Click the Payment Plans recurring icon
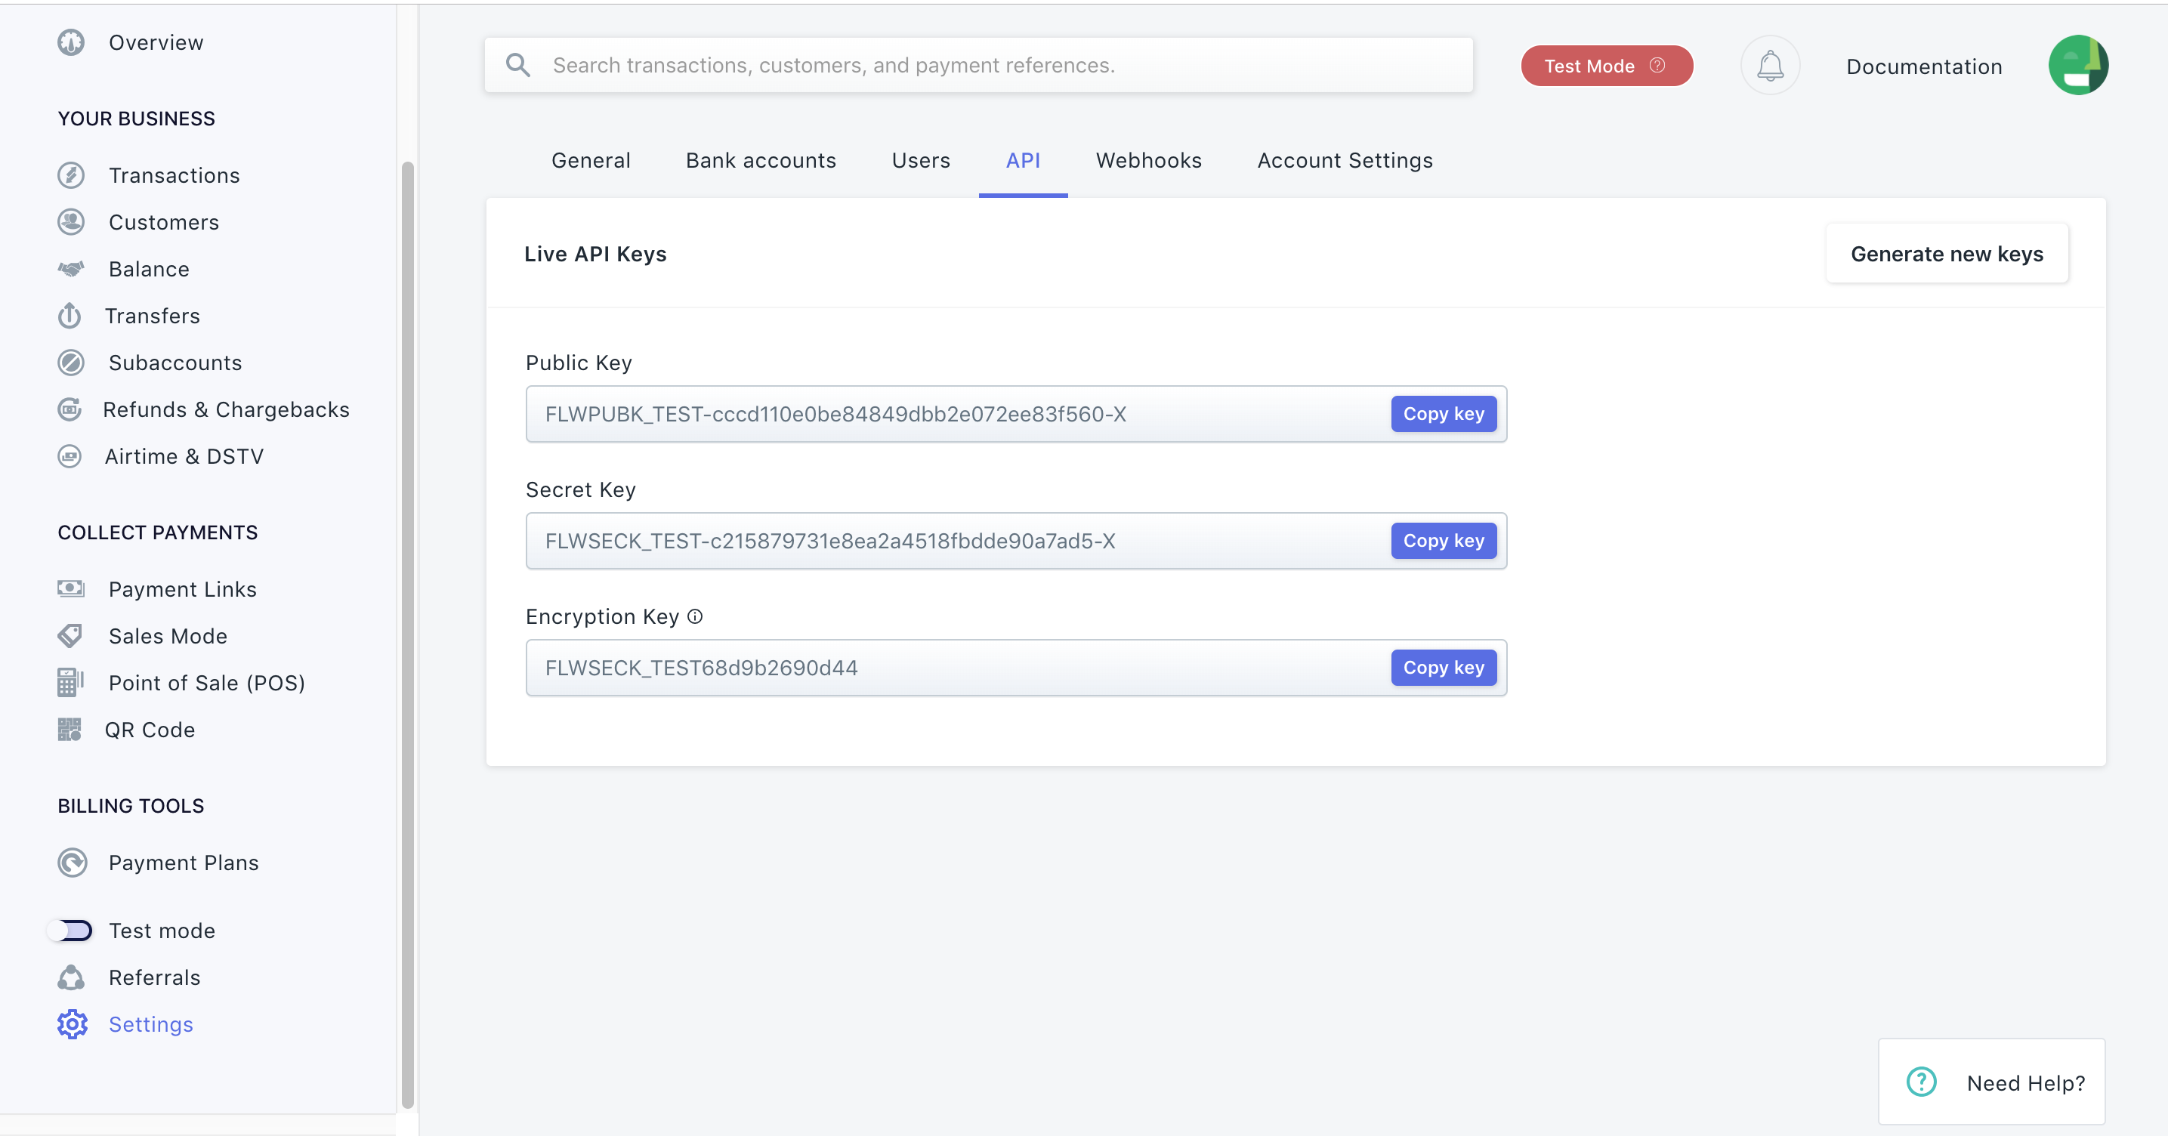Screen dimensions: 2168x1136 [x=73, y=863]
